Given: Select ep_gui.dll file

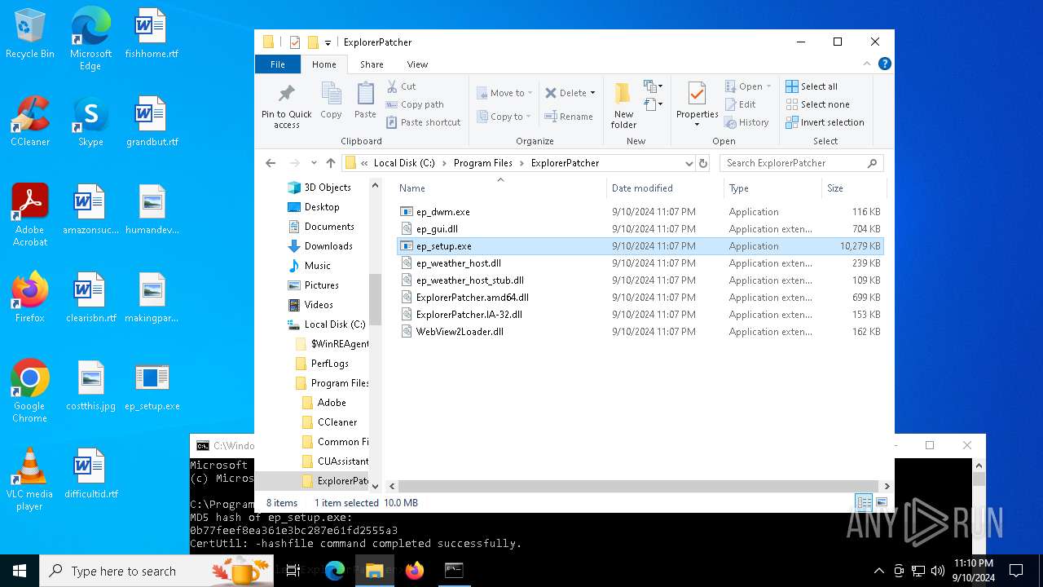Looking at the screenshot, I should (x=640, y=229).
